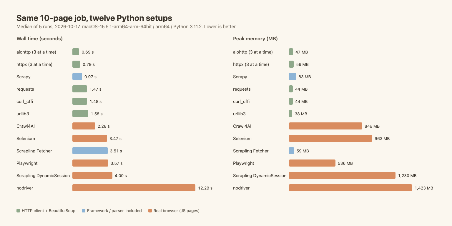
Task: Click the '83 MB' value label
Action: pos(305,77)
